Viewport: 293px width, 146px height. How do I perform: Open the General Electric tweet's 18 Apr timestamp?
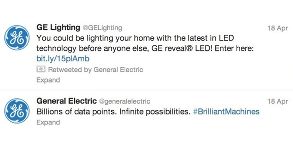pos(278,101)
